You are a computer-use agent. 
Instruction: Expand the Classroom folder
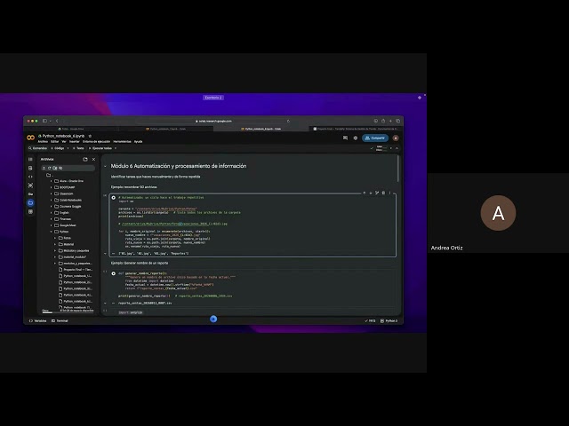(52, 193)
